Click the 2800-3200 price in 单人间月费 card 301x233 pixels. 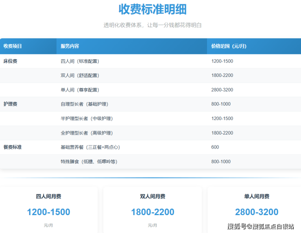pos(257,212)
